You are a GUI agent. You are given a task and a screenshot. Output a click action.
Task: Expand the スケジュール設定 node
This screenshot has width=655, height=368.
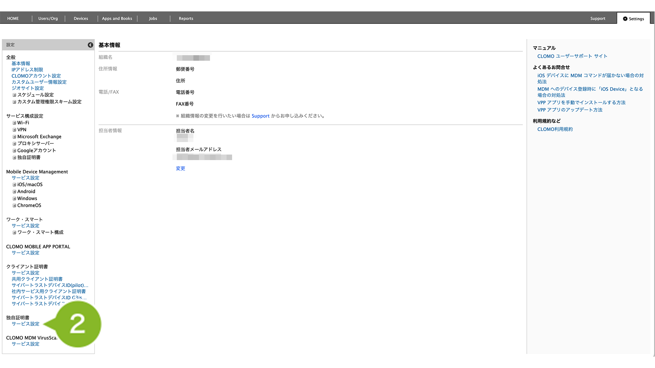(x=14, y=95)
